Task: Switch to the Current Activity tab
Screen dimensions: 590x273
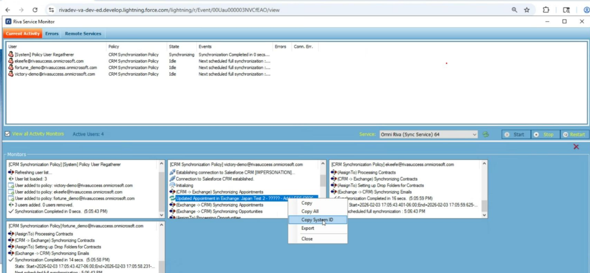Action: pos(23,34)
